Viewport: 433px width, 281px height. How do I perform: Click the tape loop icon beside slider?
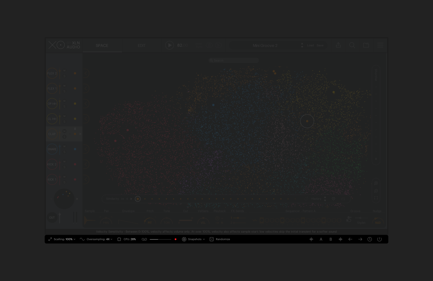coord(144,239)
